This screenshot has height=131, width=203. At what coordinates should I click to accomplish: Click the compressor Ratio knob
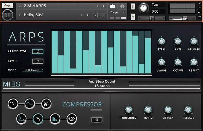[x=148, y=110]
